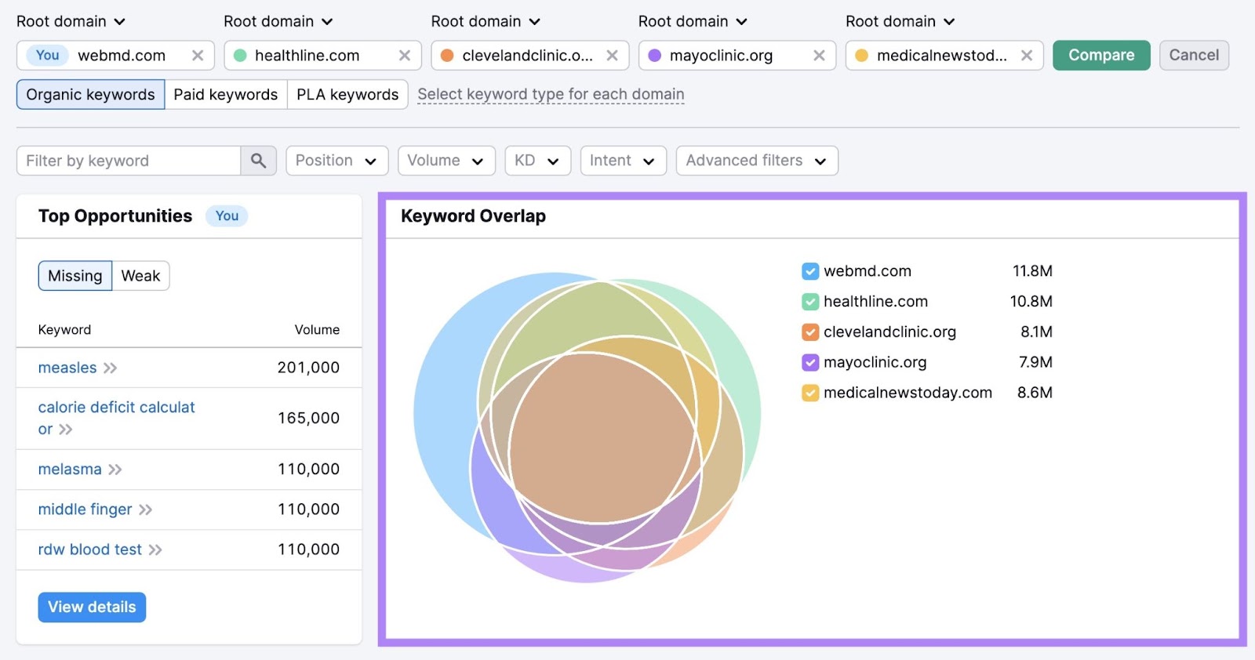Select the Weak opportunities tab
Screen dimensions: 1255x660
[140, 276]
